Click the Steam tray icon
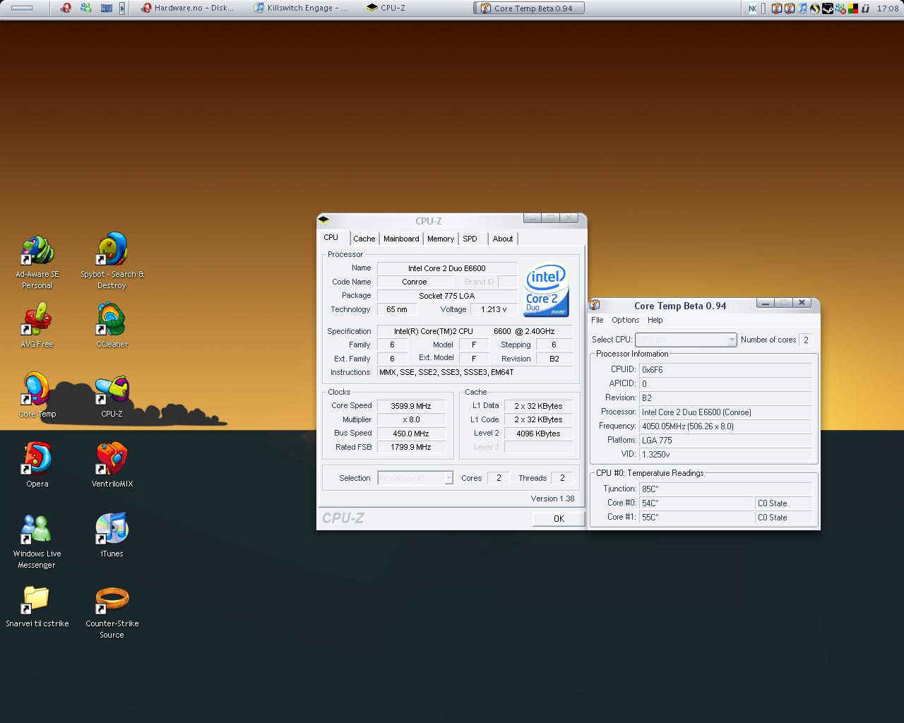 click(828, 8)
